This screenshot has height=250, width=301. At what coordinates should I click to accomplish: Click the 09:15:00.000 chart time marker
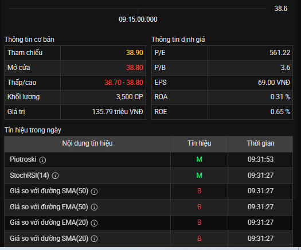coord(138,19)
